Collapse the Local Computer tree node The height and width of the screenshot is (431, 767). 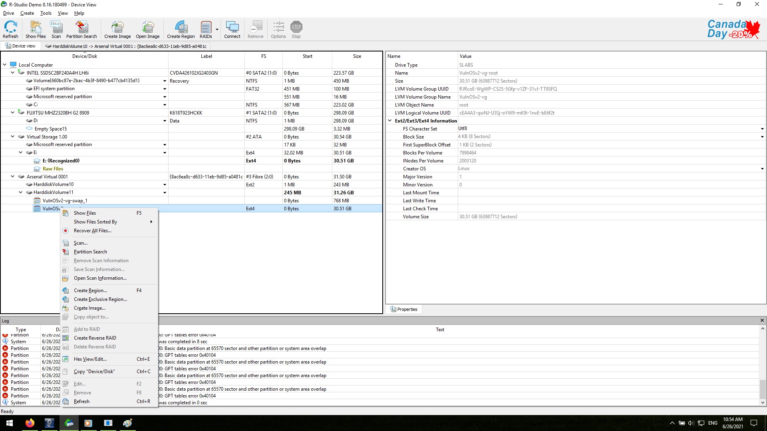click(x=5, y=65)
